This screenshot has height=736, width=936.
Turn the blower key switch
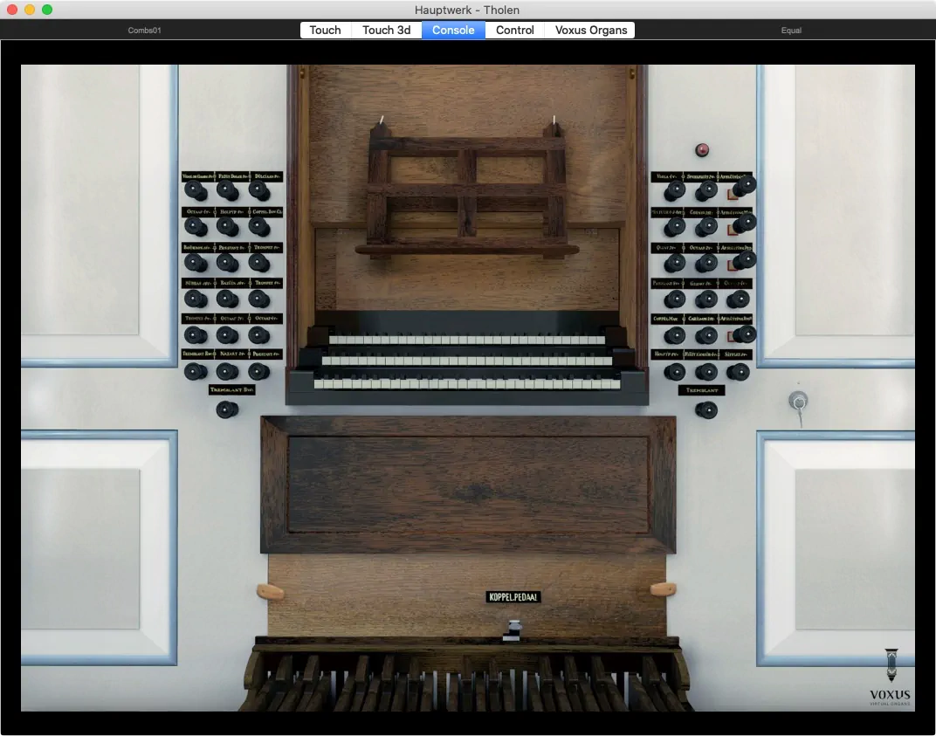(797, 401)
